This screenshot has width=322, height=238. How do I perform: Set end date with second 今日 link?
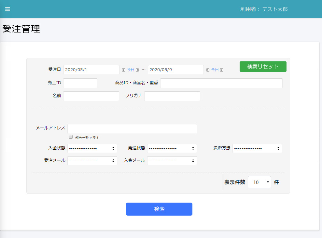coord(215,70)
